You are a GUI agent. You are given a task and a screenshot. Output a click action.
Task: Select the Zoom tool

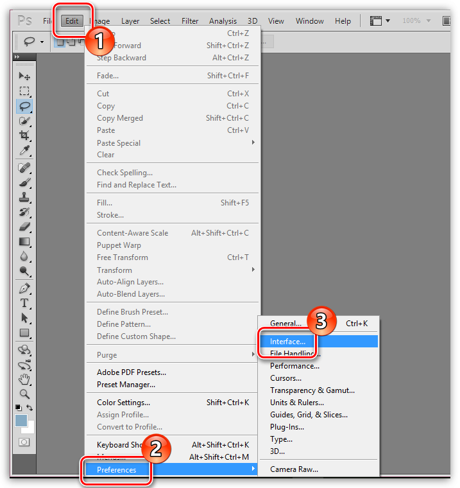pyautogui.click(x=24, y=394)
